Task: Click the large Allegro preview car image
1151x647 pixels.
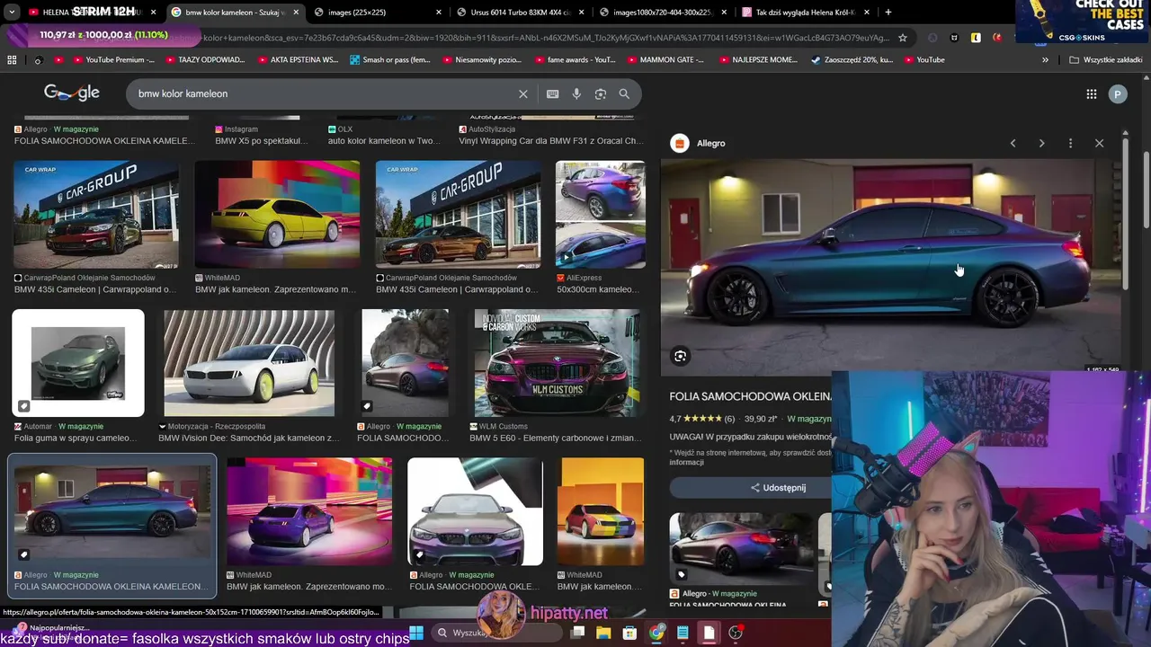Action: click(890, 267)
